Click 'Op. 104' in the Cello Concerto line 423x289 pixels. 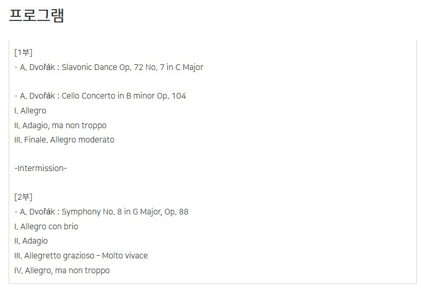pyautogui.click(x=172, y=96)
